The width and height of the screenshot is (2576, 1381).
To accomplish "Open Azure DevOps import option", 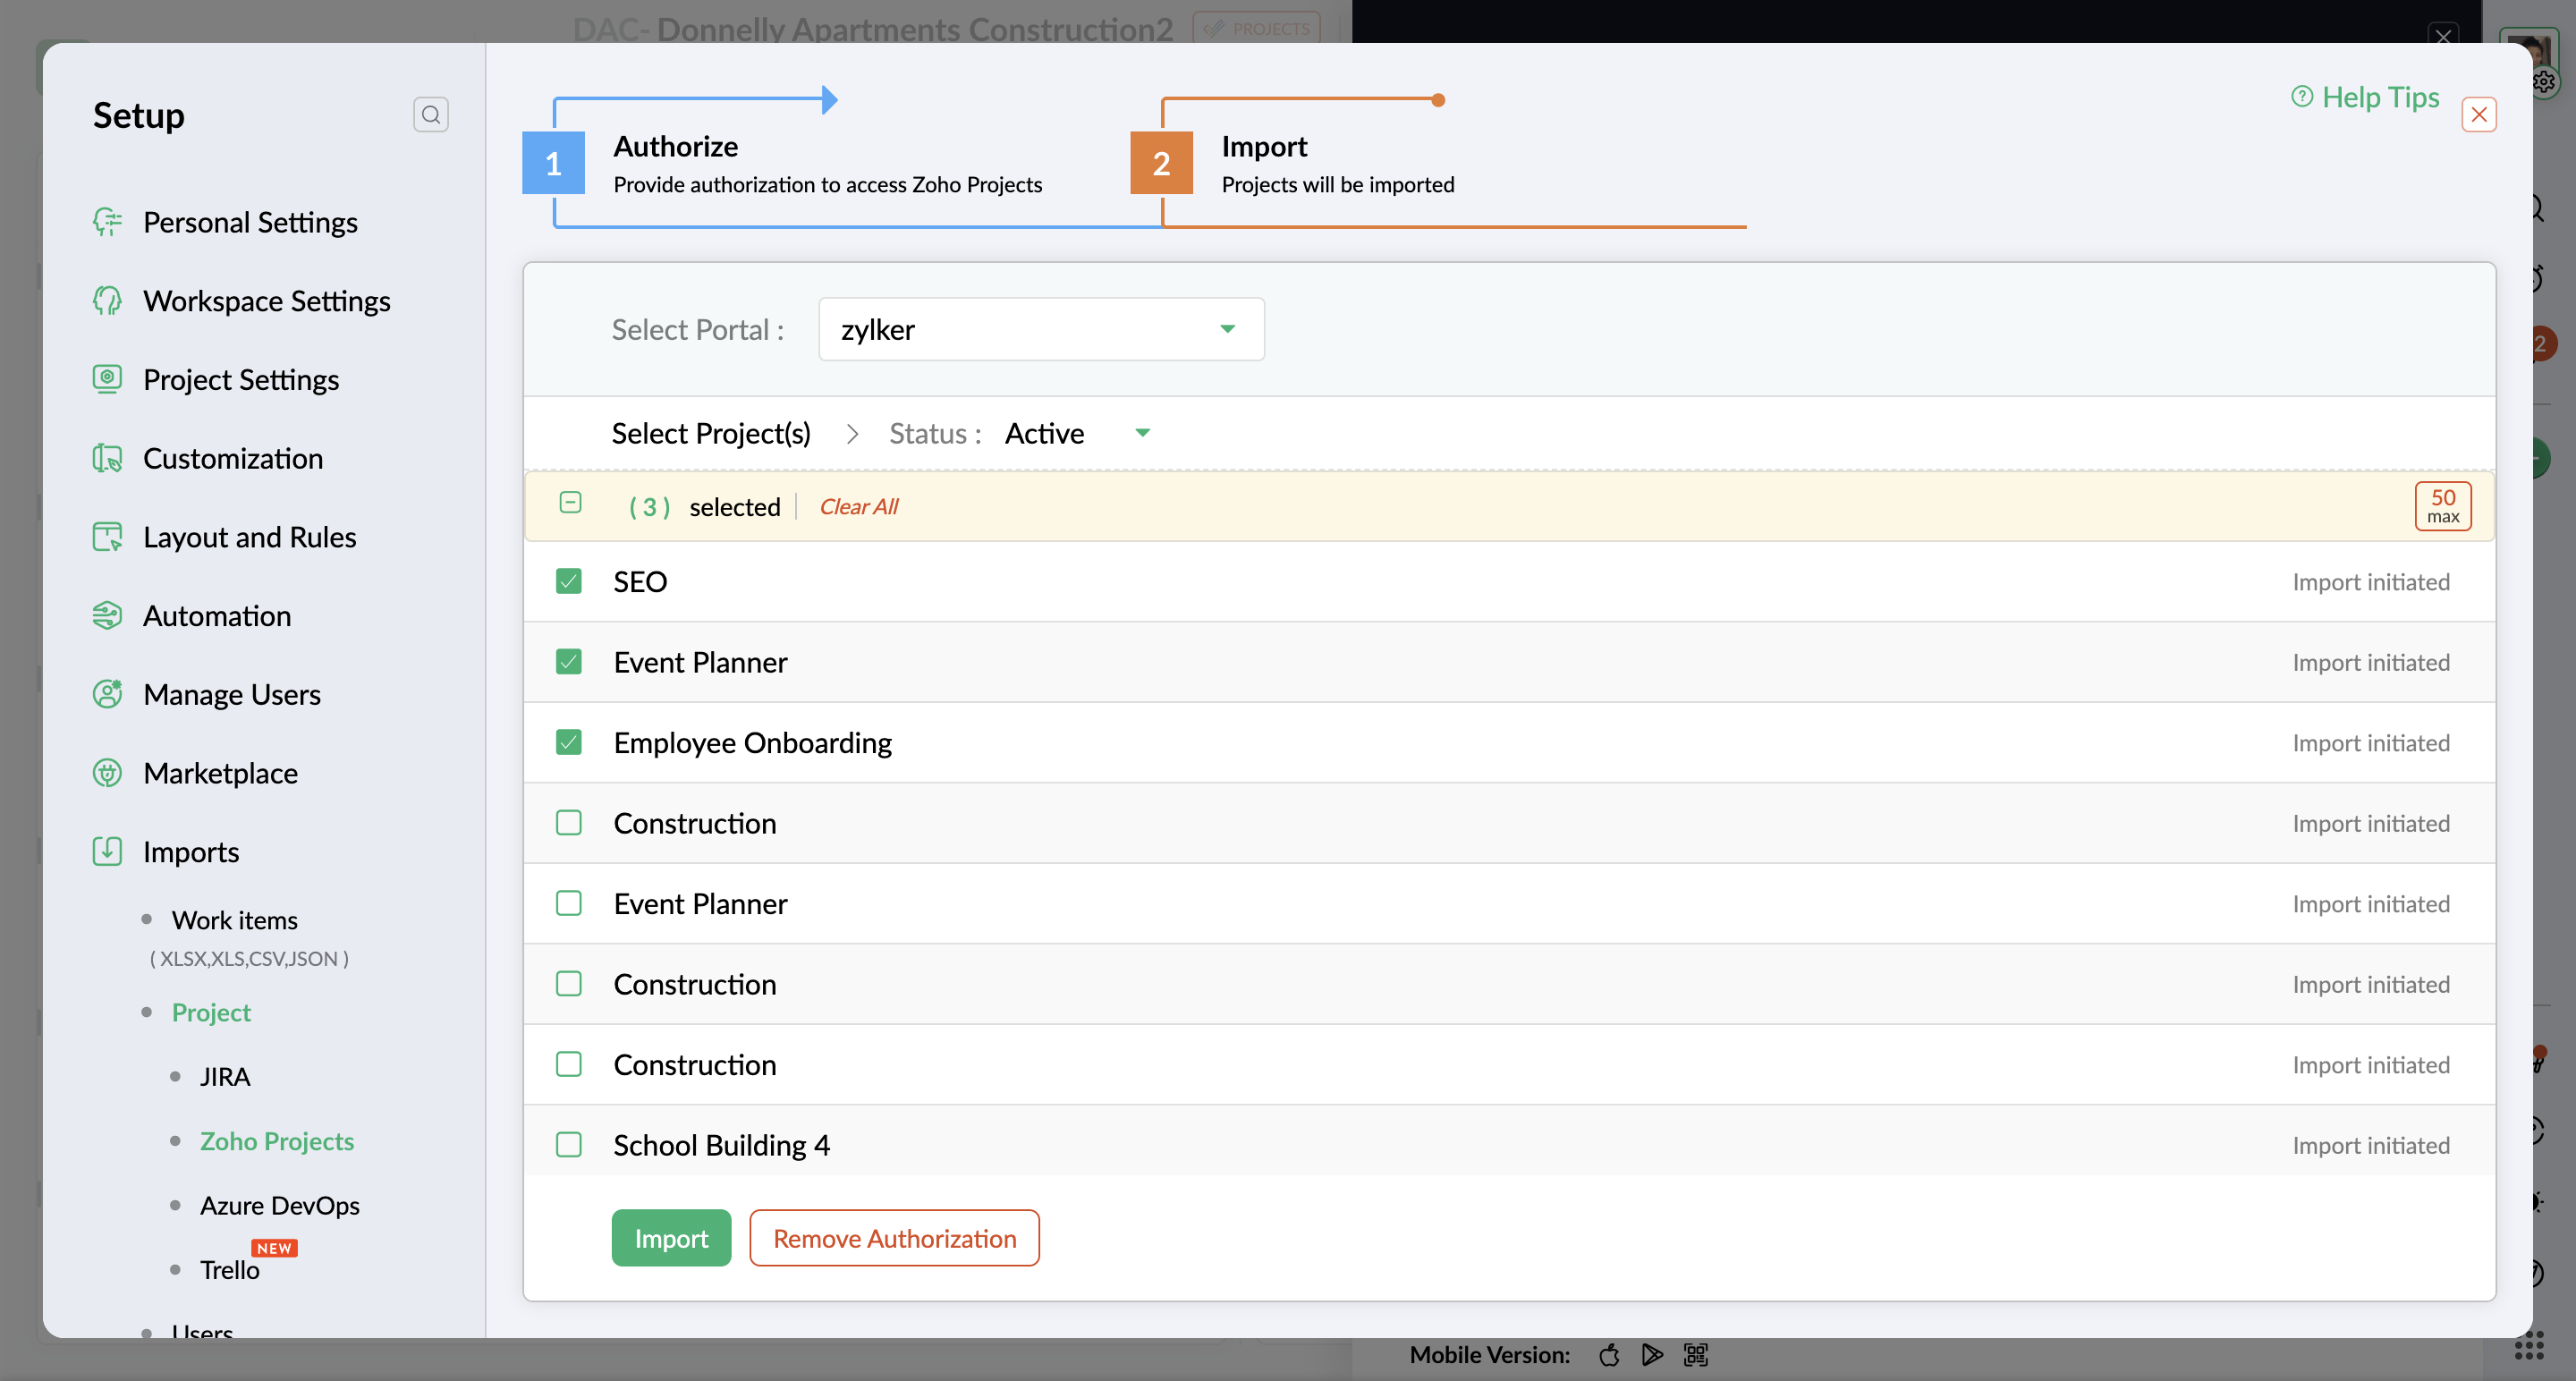I will pos(279,1205).
